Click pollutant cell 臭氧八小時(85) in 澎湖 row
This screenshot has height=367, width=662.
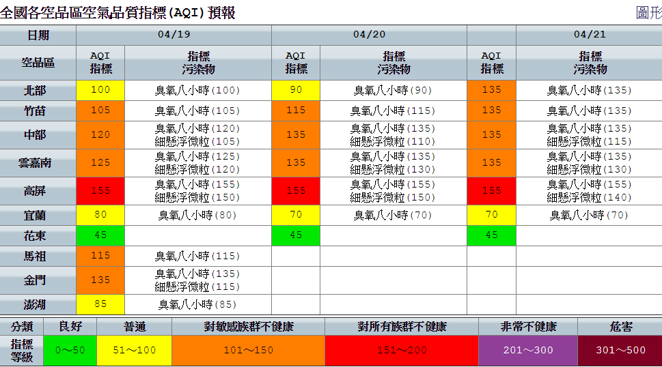197,304
